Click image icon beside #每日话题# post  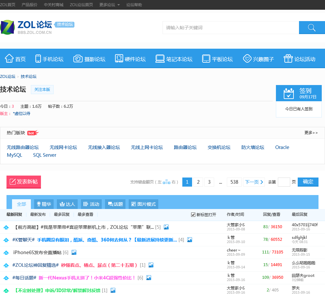point(149,277)
